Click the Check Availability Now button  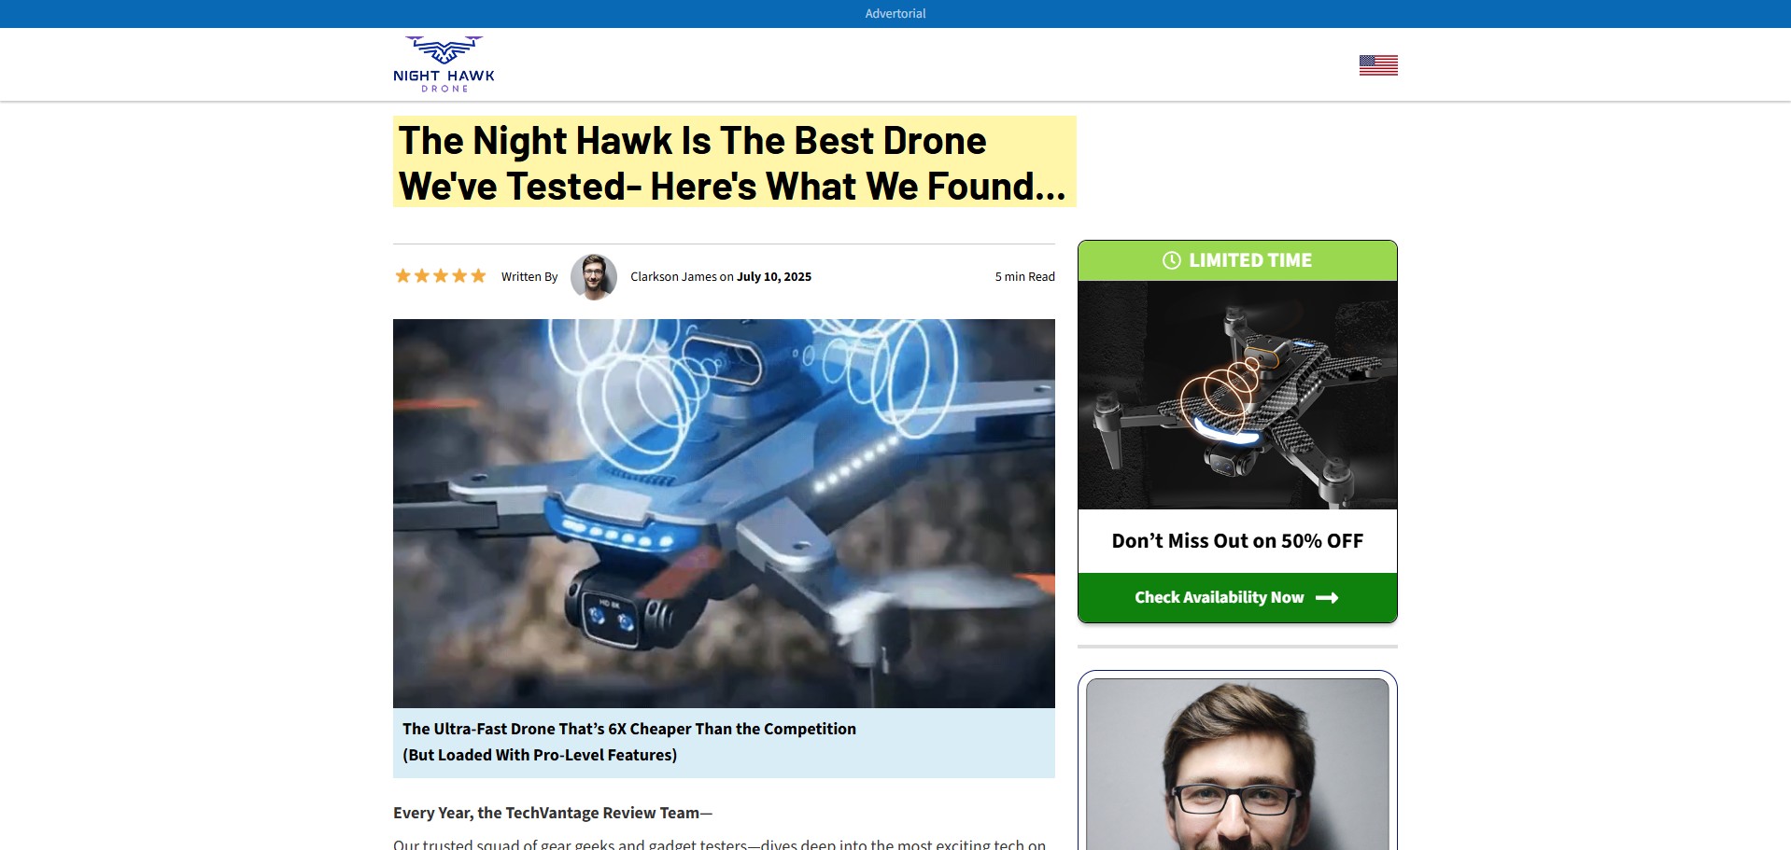click(x=1237, y=597)
